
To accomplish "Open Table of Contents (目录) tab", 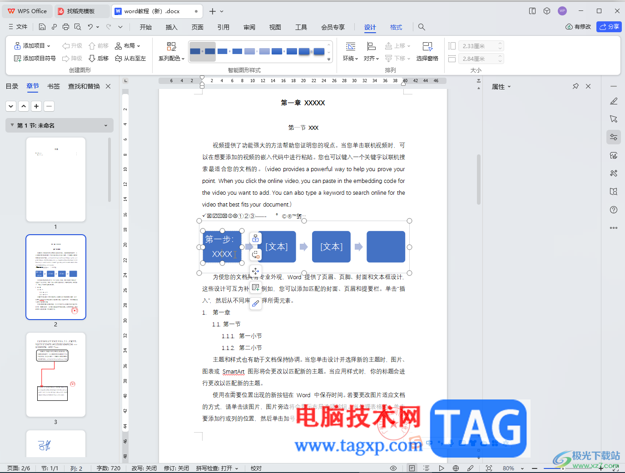I will pyautogui.click(x=12, y=86).
